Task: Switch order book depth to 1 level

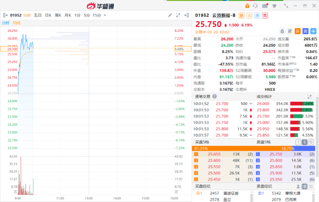Action: pyautogui.click(x=298, y=142)
